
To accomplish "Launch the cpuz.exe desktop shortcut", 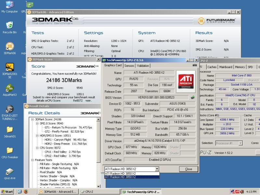I will (x=10, y=174).
